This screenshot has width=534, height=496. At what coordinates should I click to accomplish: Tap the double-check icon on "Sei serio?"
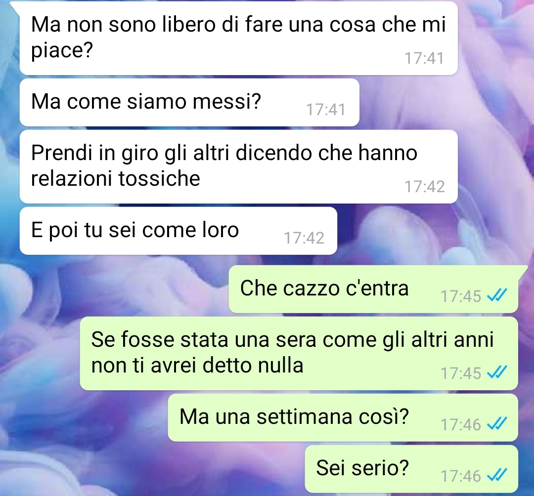[x=497, y=475]
